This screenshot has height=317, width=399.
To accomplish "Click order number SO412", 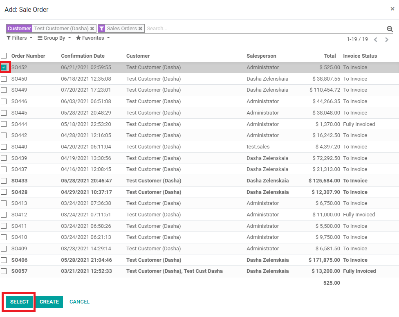I will coord(19,215).
